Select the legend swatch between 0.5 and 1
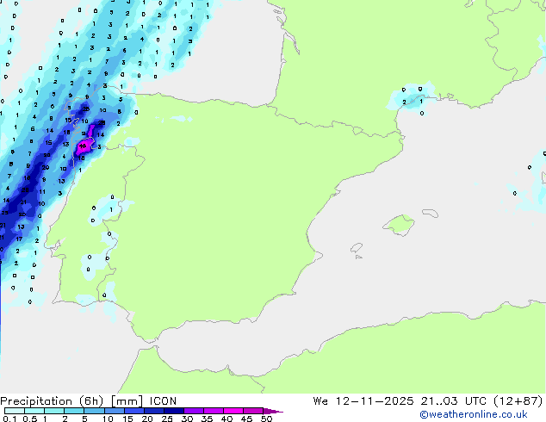546x422 pixels. point(34,411)
